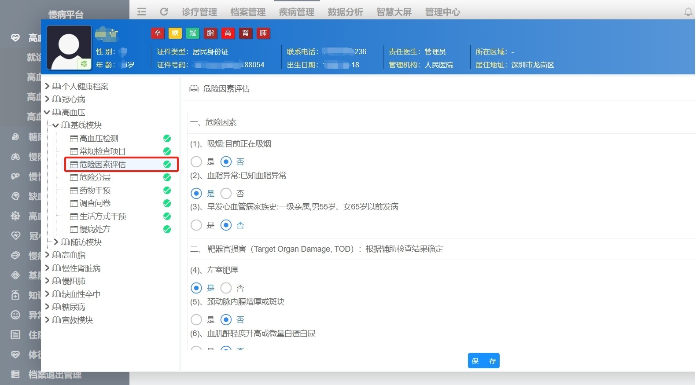Expand the 随访模块 tree node
Image resolution: width=696 pixels, height=385 pixels.
pyautogui.click(x=56, y=242)
